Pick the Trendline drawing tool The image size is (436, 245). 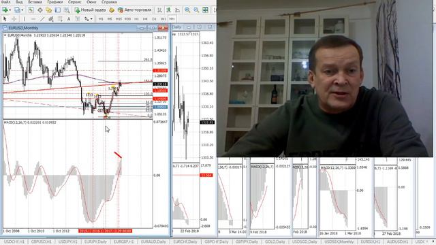[x=42, y=19]
